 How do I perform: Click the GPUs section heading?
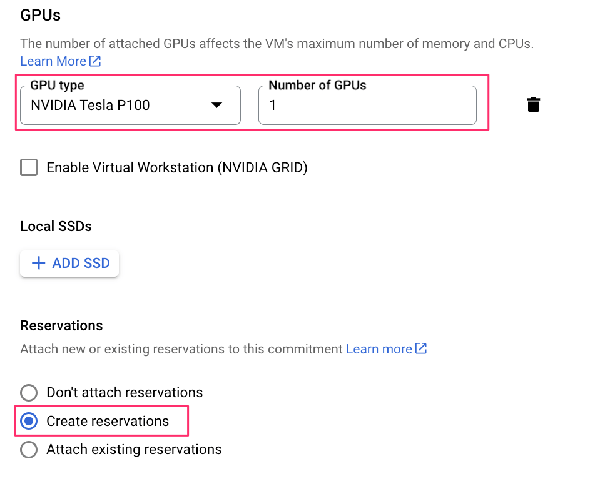tap(39, 15)
